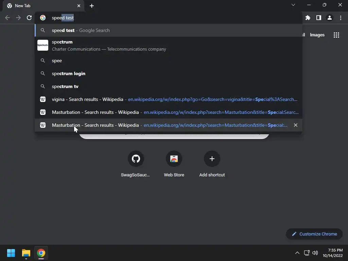
Task: Open vigina Wikipedia search results suggestion
Action: 169,99
